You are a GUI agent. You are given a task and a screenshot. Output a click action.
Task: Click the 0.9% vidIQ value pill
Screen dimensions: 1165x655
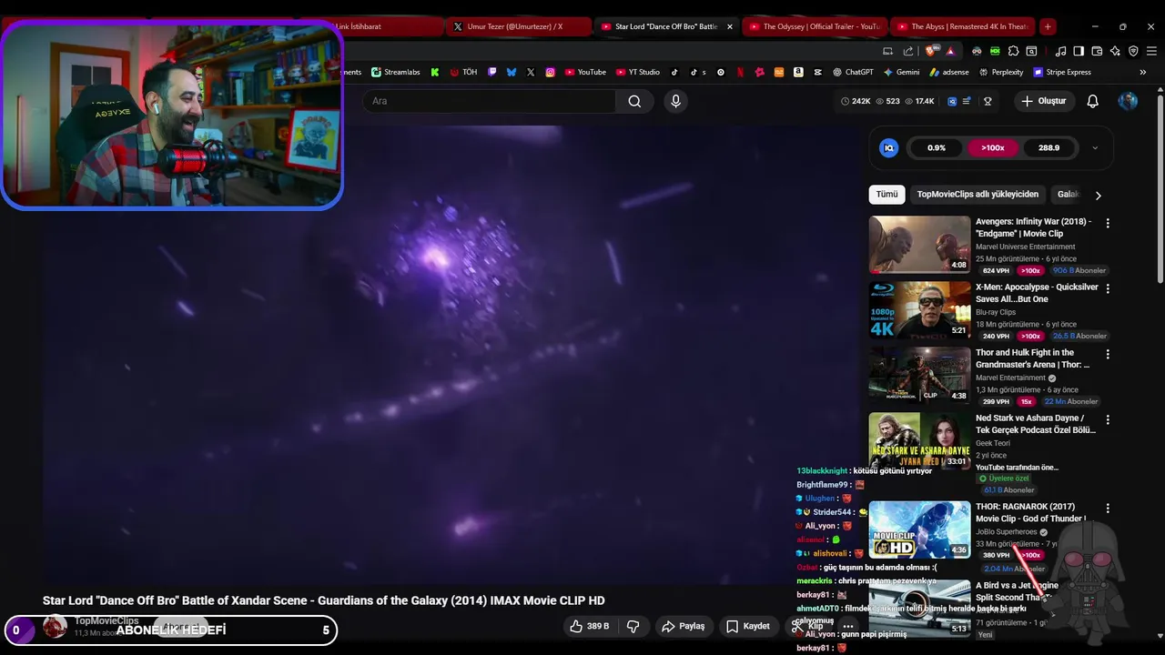(937, 147)
